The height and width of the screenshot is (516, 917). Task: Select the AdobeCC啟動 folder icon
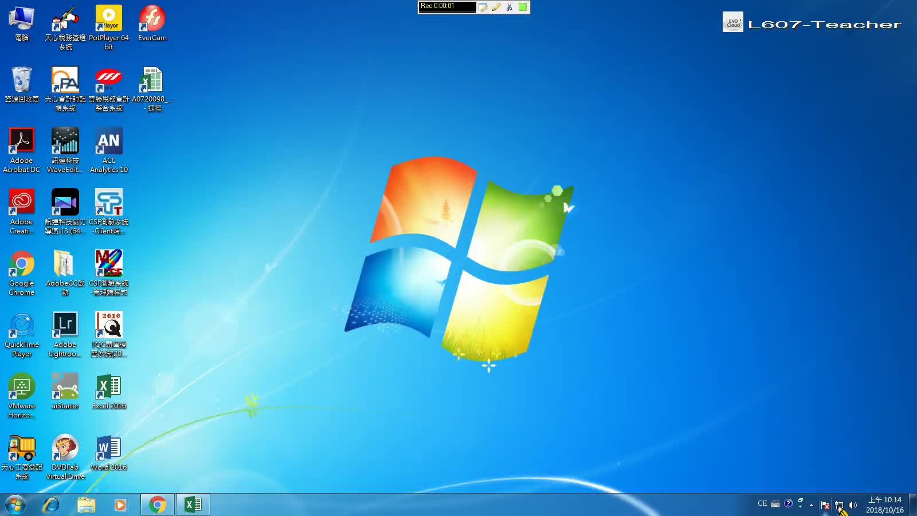click(x=65, y=273)
